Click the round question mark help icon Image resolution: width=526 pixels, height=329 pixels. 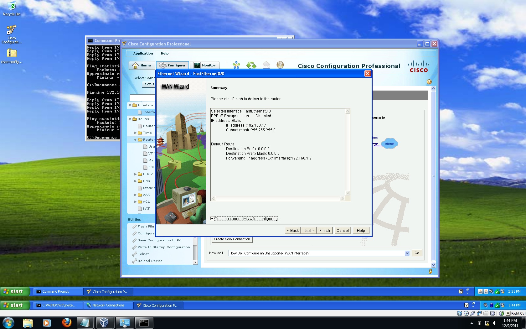(280, 65)
